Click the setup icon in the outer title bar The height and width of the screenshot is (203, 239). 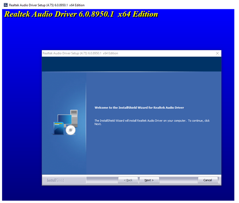[x=6, y=5]
